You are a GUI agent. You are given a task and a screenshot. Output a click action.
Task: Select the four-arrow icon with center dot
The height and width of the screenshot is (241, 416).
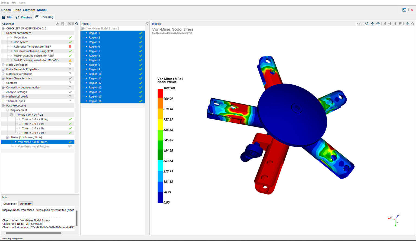click(373, 24)
